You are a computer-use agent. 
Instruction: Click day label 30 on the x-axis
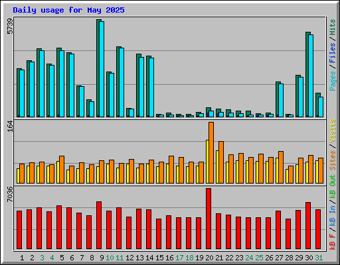pyautogui.click(x=309, y=258)
